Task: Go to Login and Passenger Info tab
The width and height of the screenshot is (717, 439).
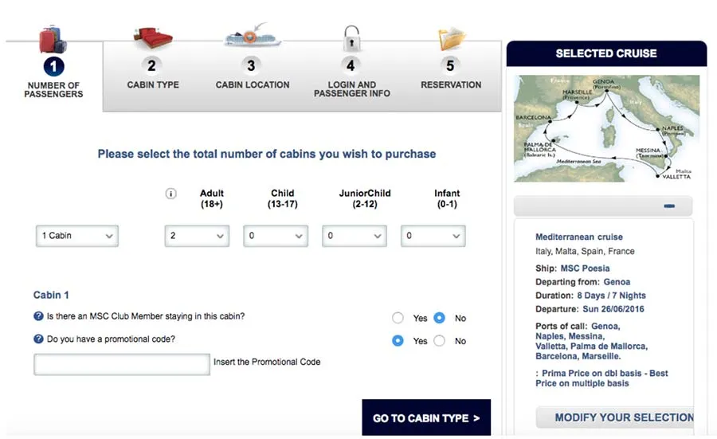Action: [351, 80]
